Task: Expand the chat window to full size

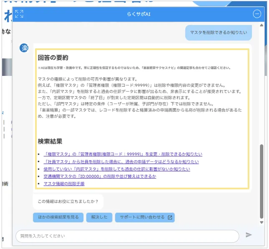Action: click(x=19, y=14)
